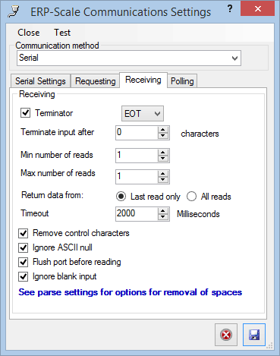Open the Communication method dropdown
Viewport: 280px width, 356px height.
click(x=129, y=58)
